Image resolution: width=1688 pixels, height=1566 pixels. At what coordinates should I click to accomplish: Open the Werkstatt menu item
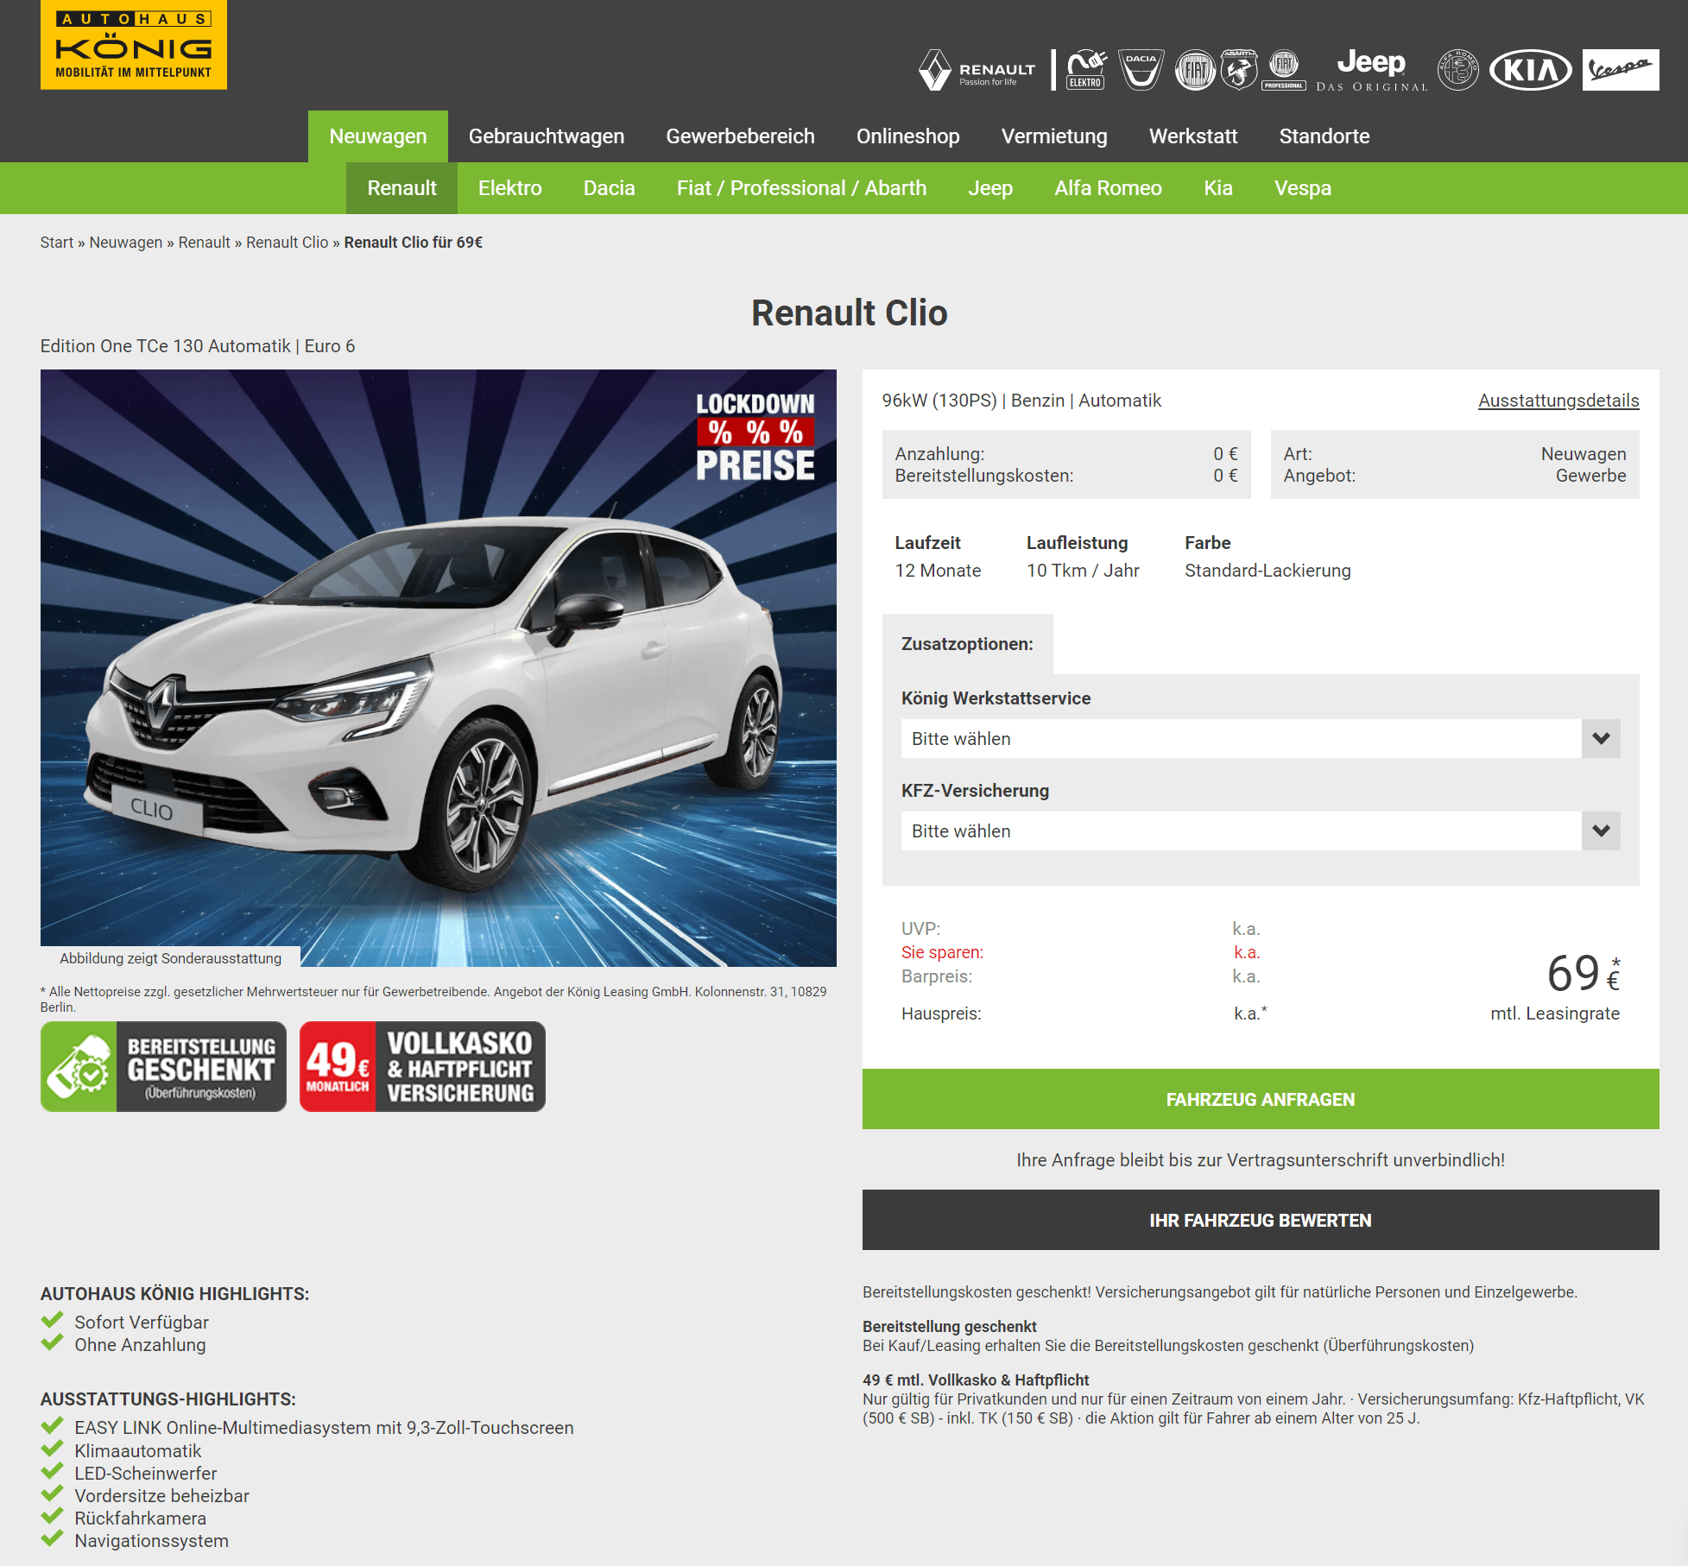1193,136
